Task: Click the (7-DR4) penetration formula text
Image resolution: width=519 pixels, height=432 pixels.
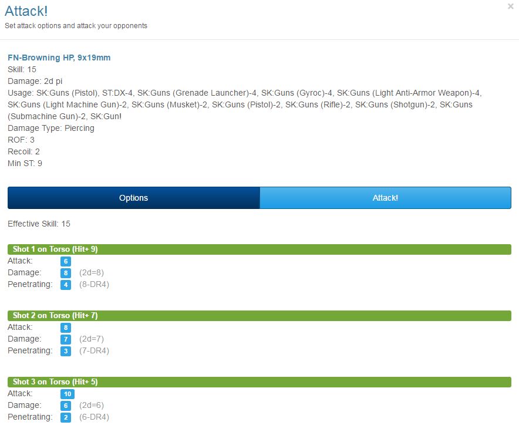Action: [x=94, y=350]
